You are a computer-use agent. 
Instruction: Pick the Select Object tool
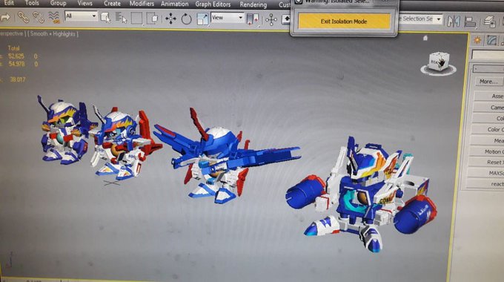tap(106, 18)
